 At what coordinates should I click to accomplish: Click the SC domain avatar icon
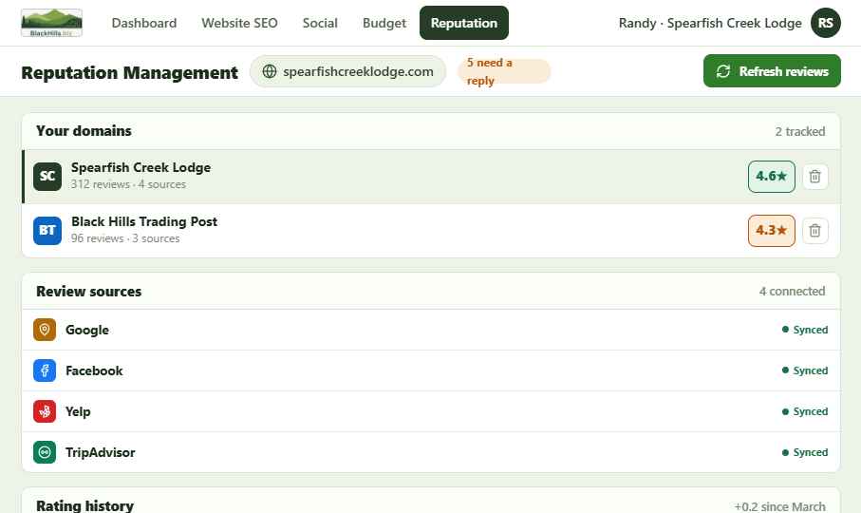click(x=47, y=177)
